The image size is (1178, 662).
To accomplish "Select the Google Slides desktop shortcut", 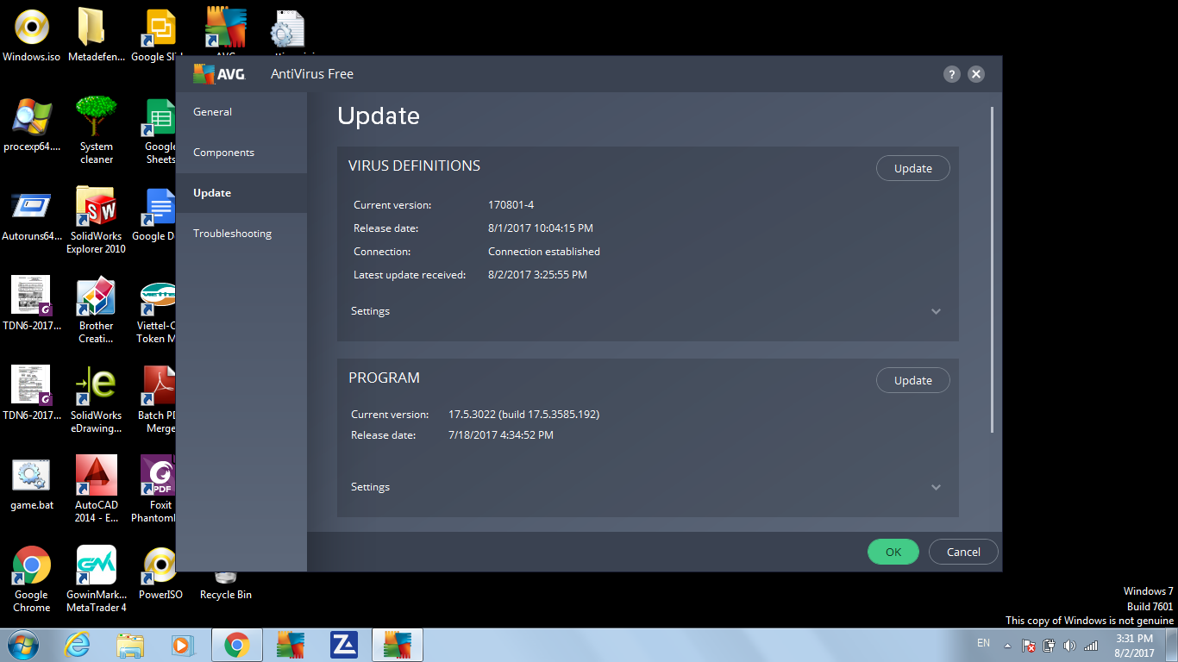I will [x=160, y=36].
